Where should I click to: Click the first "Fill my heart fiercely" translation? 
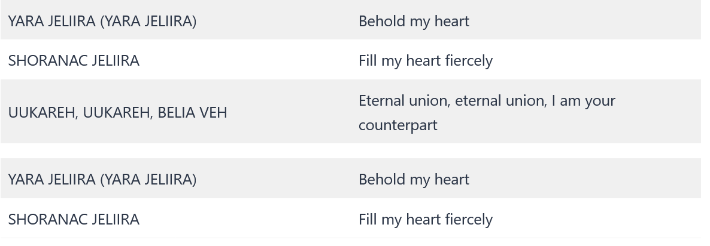(426, 60)
